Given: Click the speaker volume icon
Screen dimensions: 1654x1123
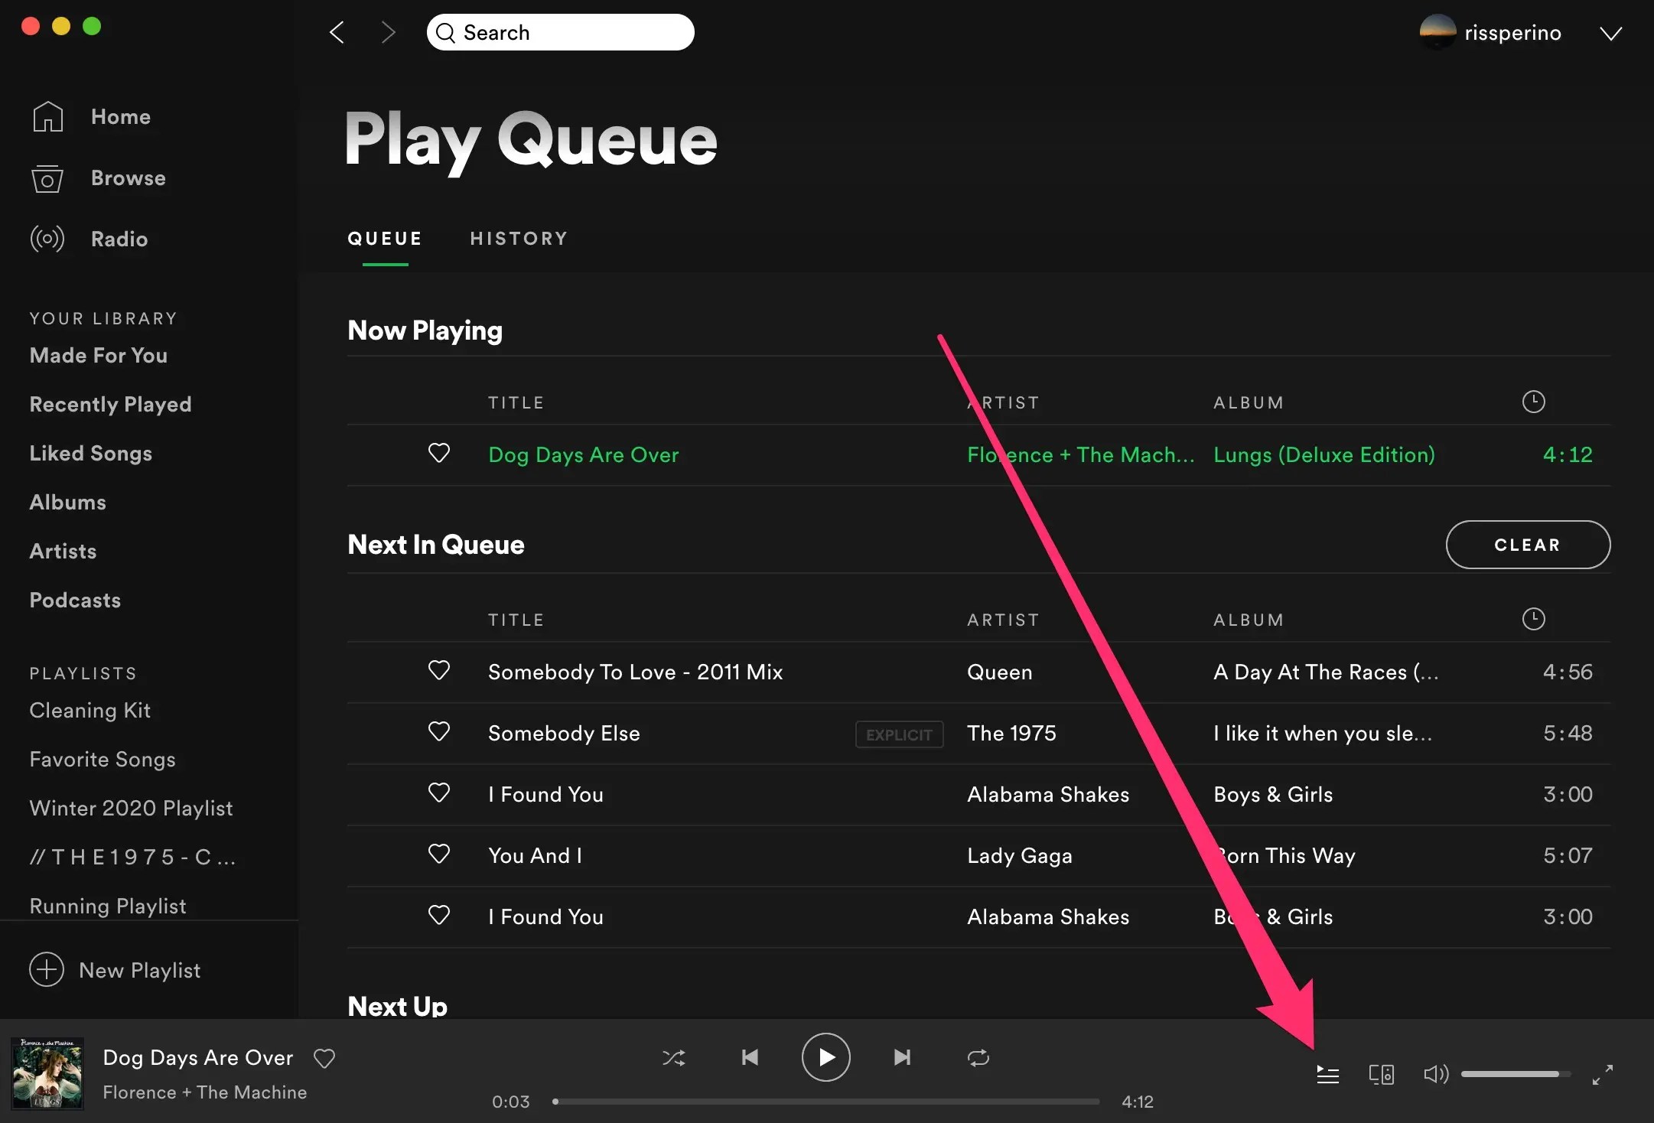Looking at the screenshot, I should pos(1435,1074).
